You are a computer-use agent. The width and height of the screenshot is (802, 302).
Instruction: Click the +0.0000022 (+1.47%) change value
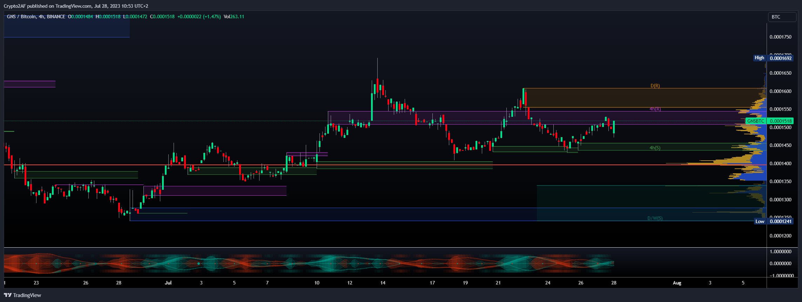pyautogui.click(x=199, y=16)
